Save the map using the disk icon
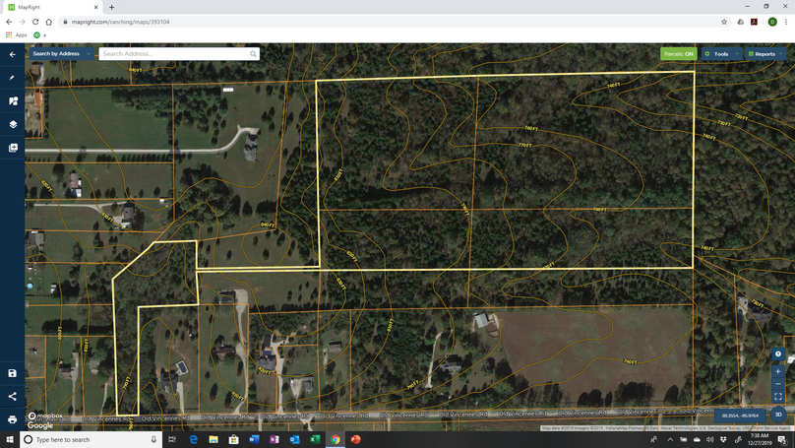Screen dimensions: 795x448 pos(13,373)
